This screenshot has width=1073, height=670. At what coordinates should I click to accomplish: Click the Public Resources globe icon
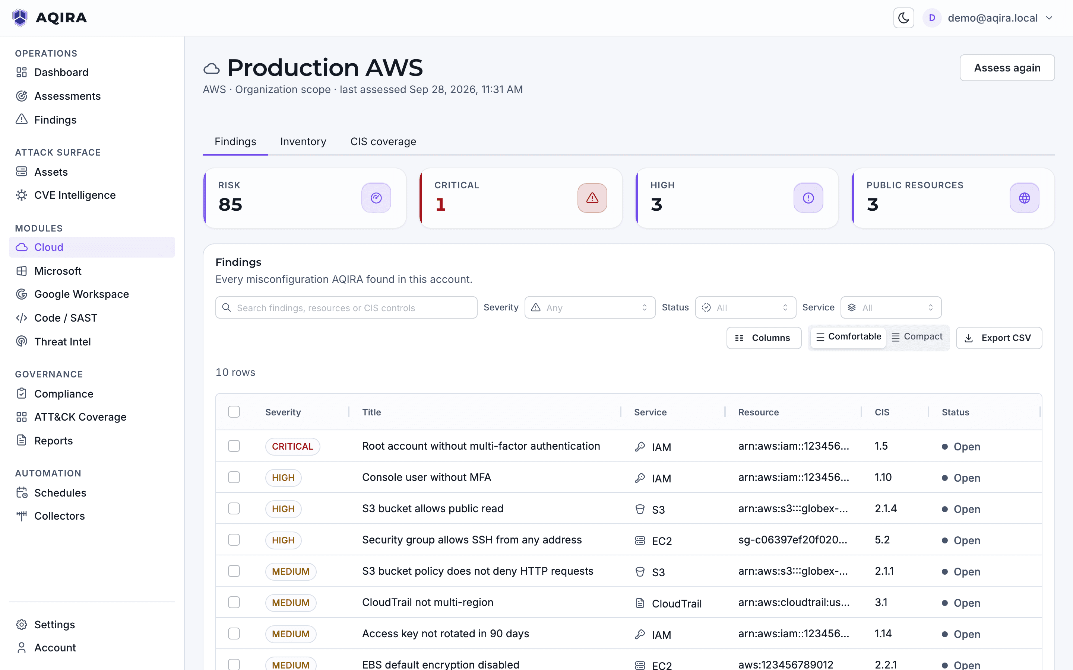point(1024,198)
